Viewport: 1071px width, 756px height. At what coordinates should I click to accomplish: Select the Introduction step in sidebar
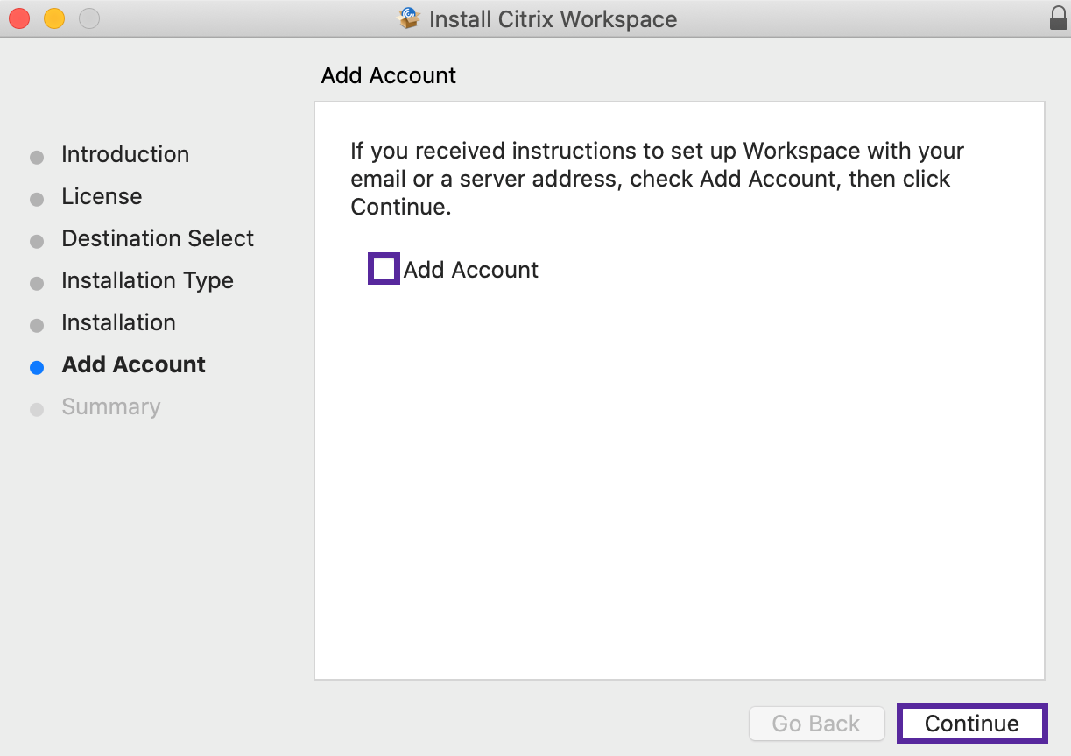[125, 154]
